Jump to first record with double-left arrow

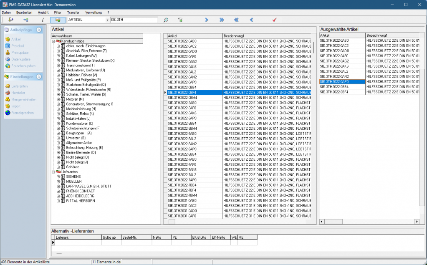(236, 20)
